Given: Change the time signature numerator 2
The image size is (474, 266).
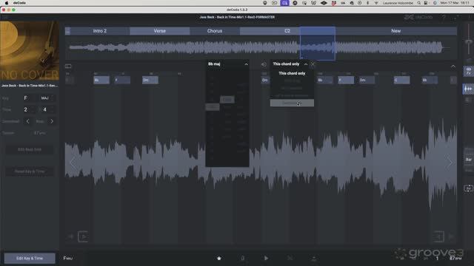Looking at the screenshot, I should 26,109.
